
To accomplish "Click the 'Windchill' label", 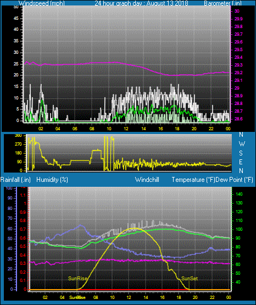I will [x=147, y=180].
